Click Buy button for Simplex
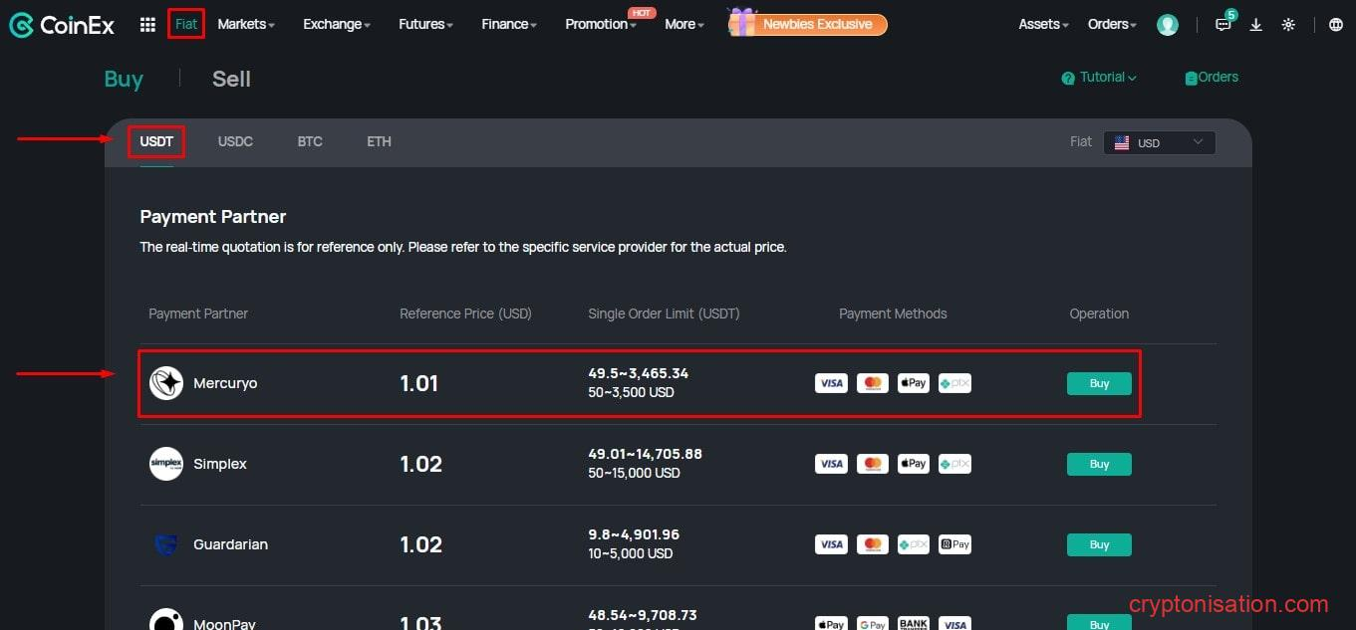This screenshot has width=1356, height=630. pyautogui.click(x=1099, y=464)
